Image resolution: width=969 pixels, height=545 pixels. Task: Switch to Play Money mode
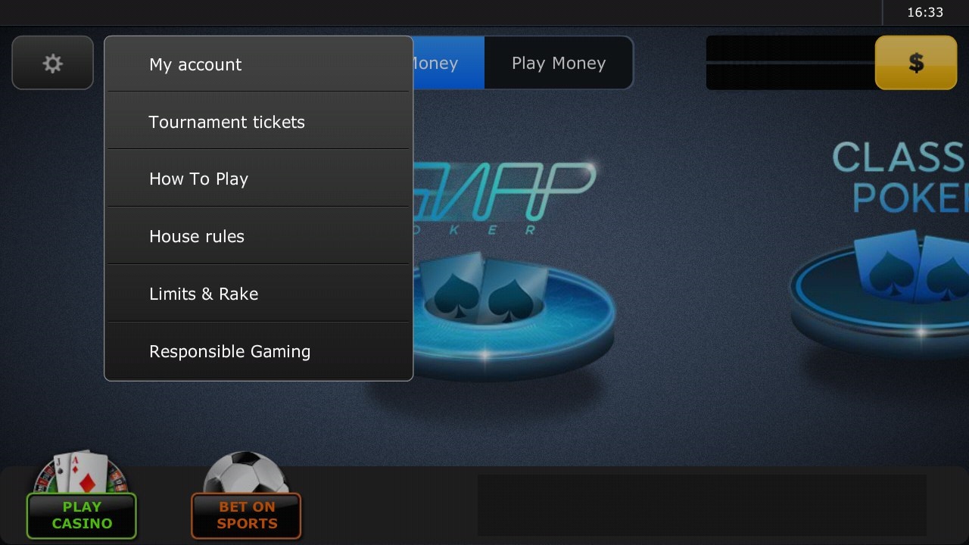click(558, 63)
